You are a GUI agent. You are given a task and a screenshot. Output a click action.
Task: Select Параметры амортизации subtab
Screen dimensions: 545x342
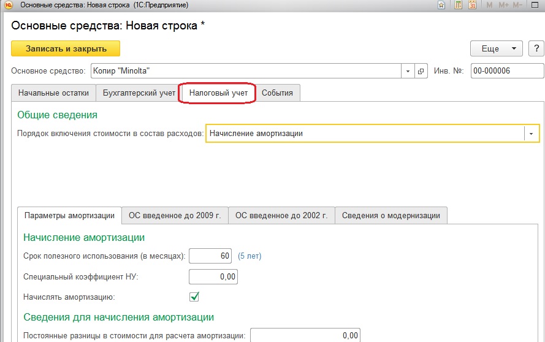tap(69, 216)
